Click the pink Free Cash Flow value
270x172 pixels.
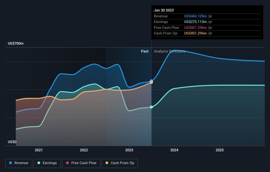pyautogui.click(x=195, y=28)
